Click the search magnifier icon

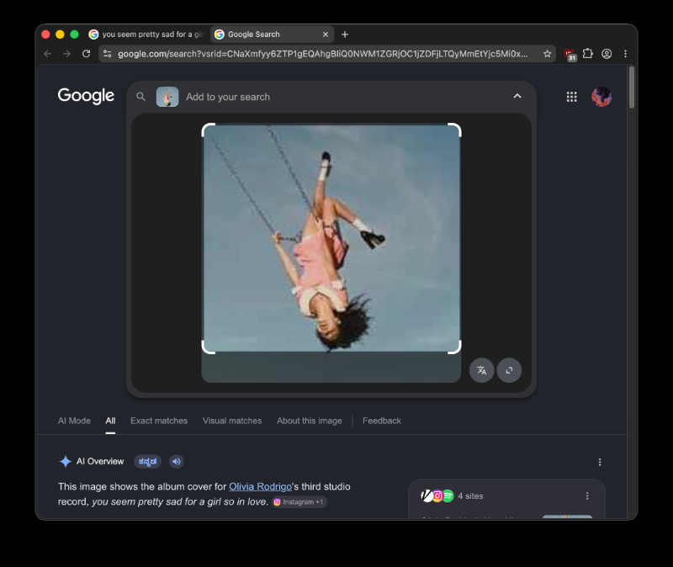[140, 97]
